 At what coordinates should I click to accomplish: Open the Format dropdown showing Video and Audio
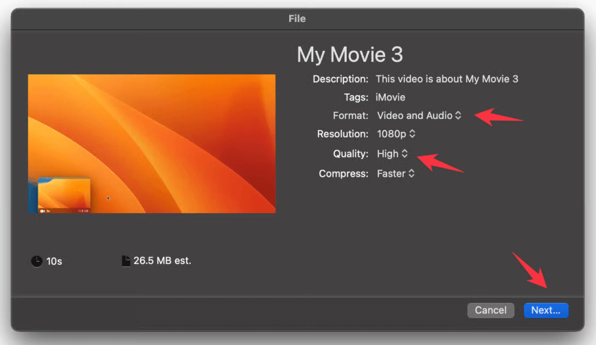pyautogui.click(x=419, y=115)
